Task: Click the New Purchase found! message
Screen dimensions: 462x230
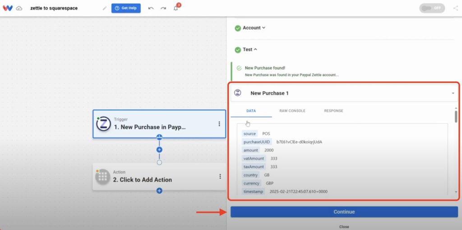Action: pos(265,68)
